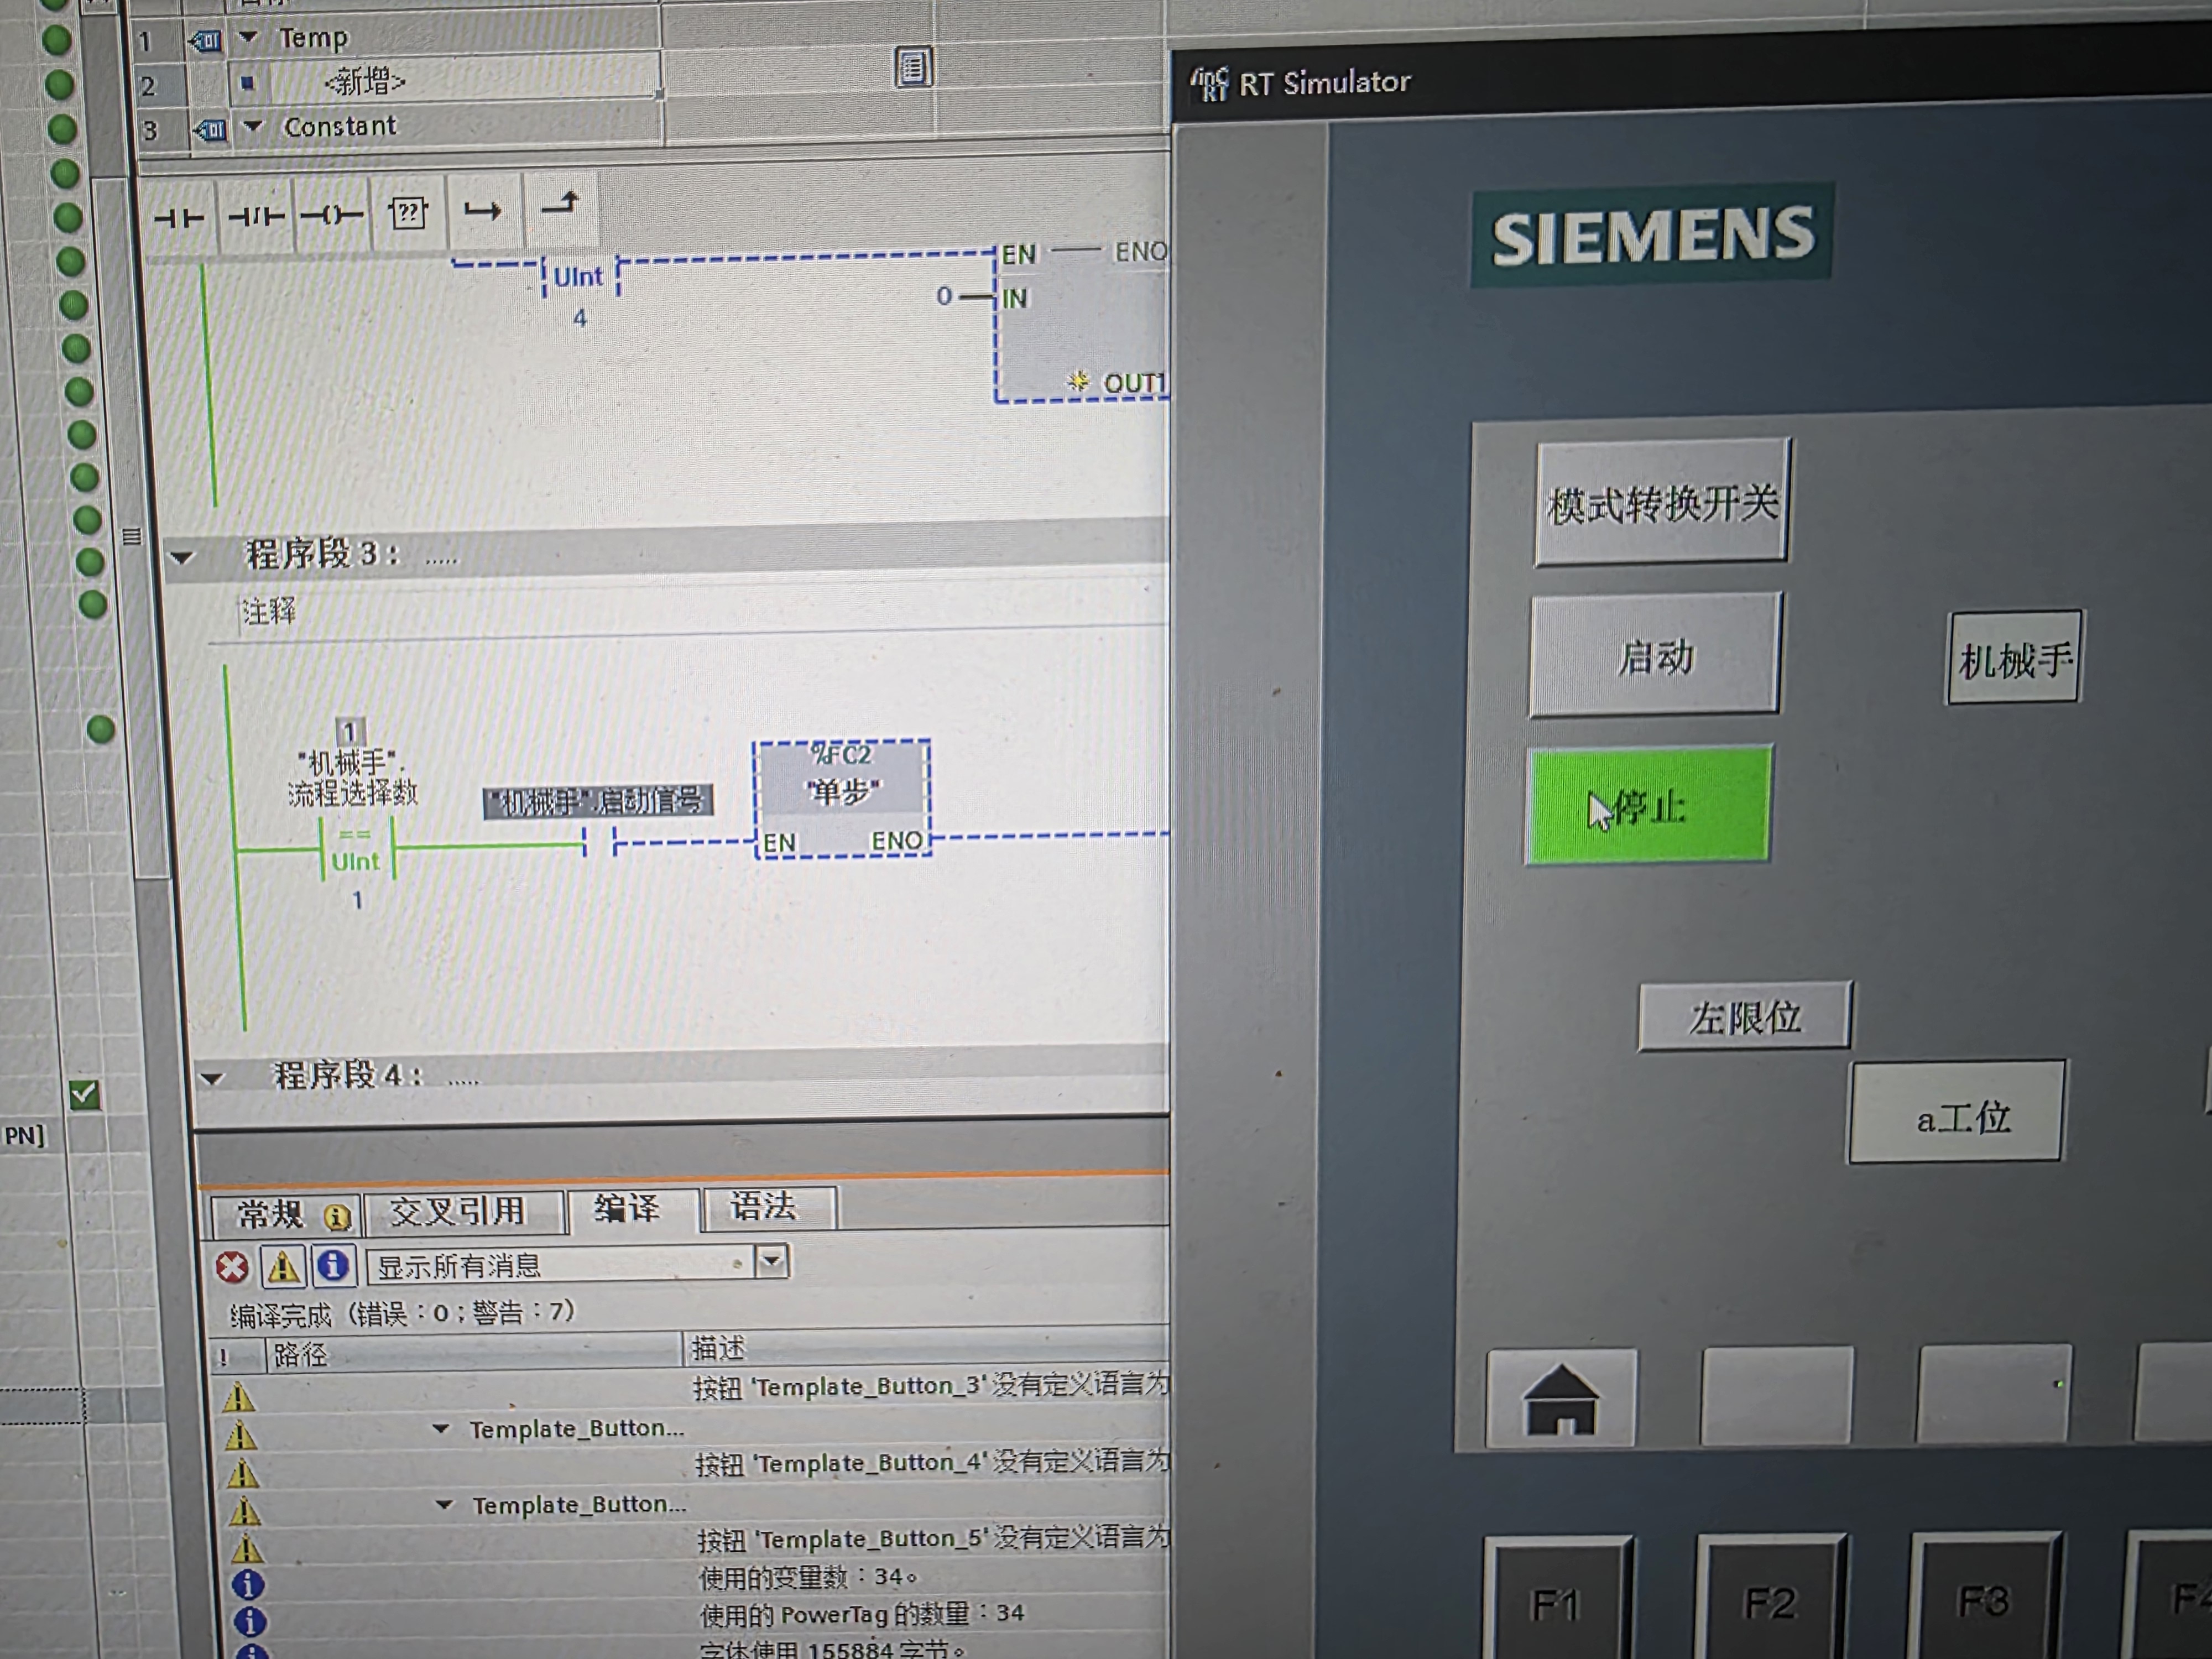Switch to the 语法 tab
Screen dimensions: 2212x1659
[x=764, y=1207]
